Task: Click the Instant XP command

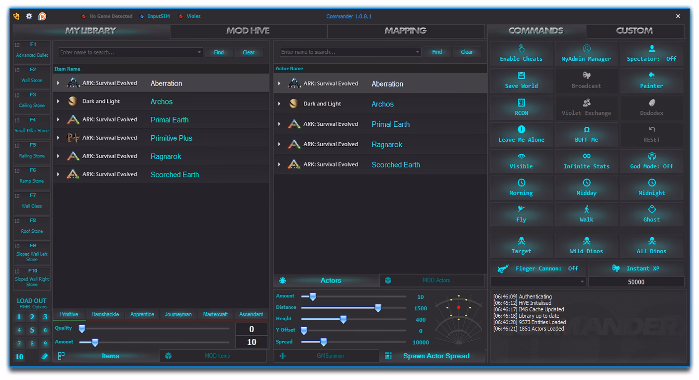Action: pyautogui.click(x=636, y=269)
